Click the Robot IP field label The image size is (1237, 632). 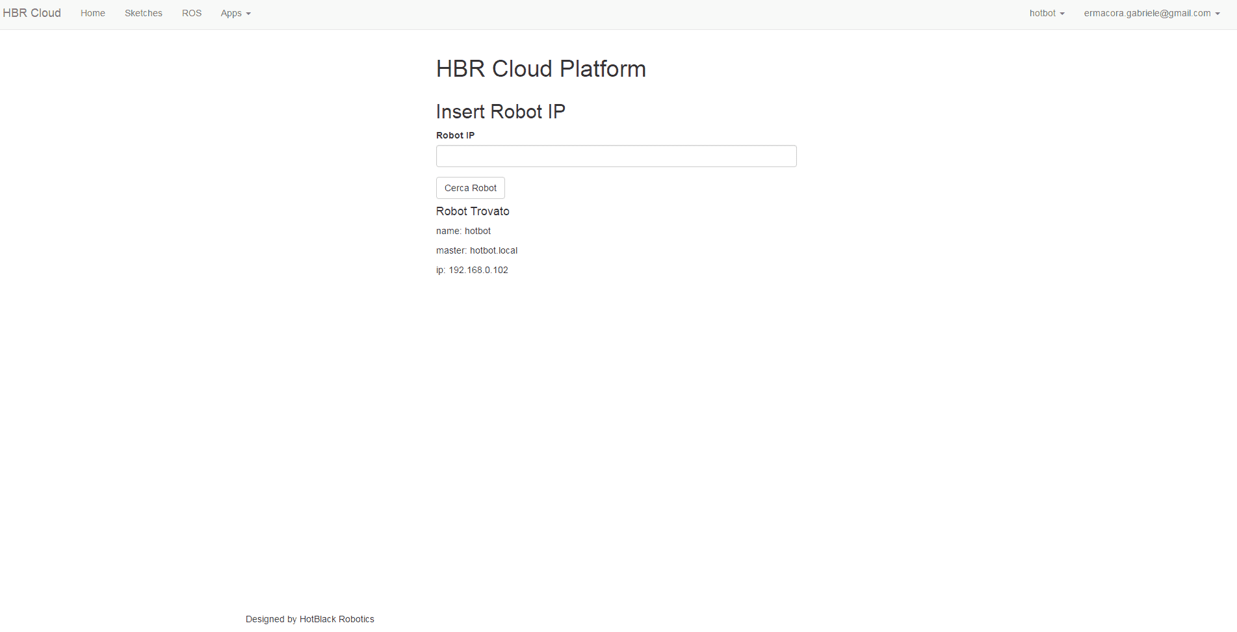point(455,135)
